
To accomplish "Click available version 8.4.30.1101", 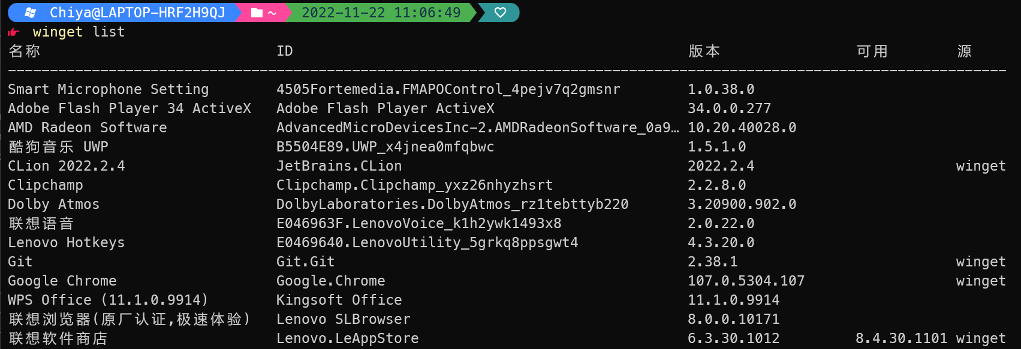I will 901,338.
